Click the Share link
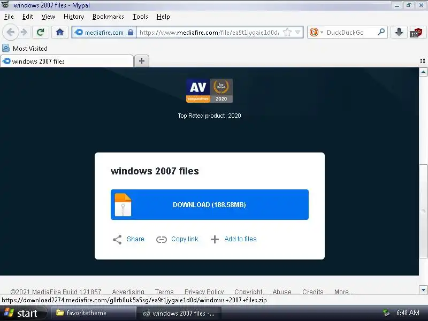This screenshot has width=428, height=321. [135, 239]
